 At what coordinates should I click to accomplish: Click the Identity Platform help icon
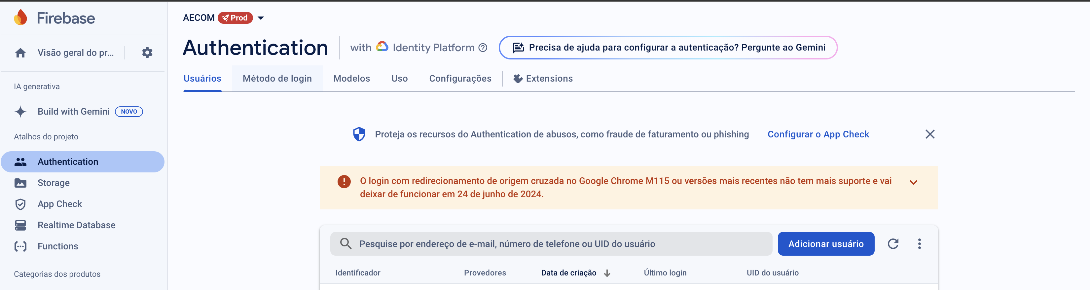pos(483,48)
